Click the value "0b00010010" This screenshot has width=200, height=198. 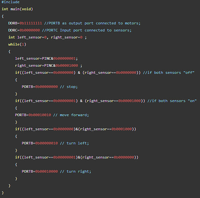(x=40, y=115)
